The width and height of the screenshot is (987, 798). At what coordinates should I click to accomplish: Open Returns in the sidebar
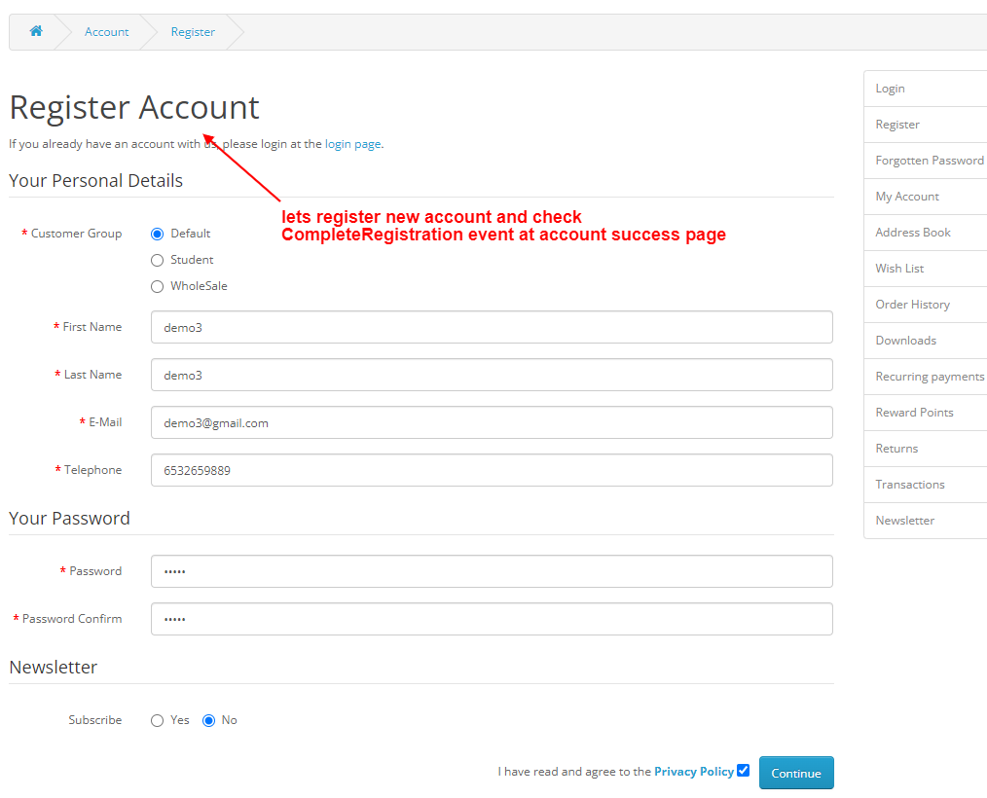coord(926,448)
